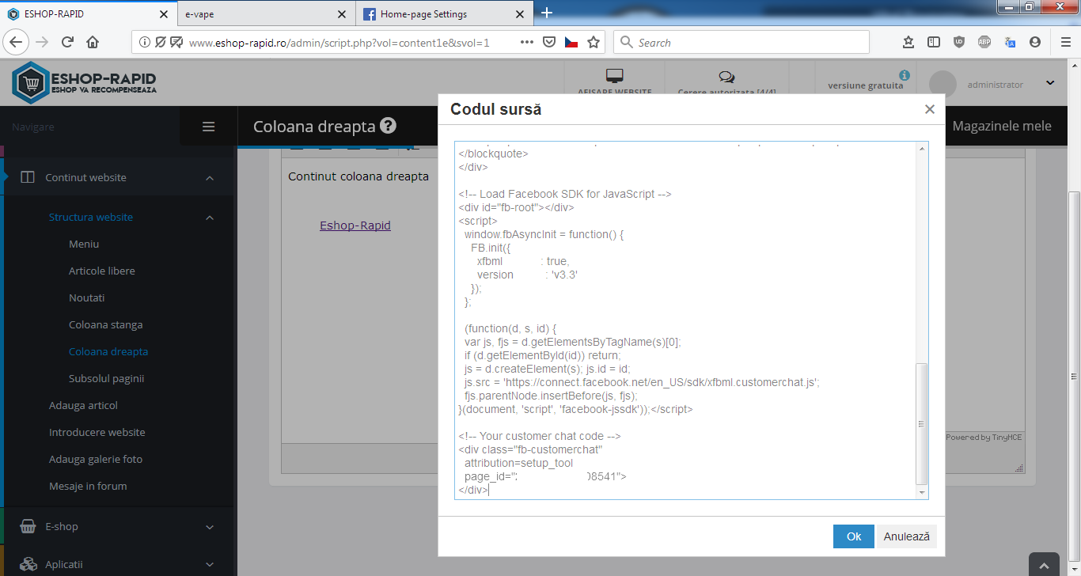Save page to Pocket

549,43
